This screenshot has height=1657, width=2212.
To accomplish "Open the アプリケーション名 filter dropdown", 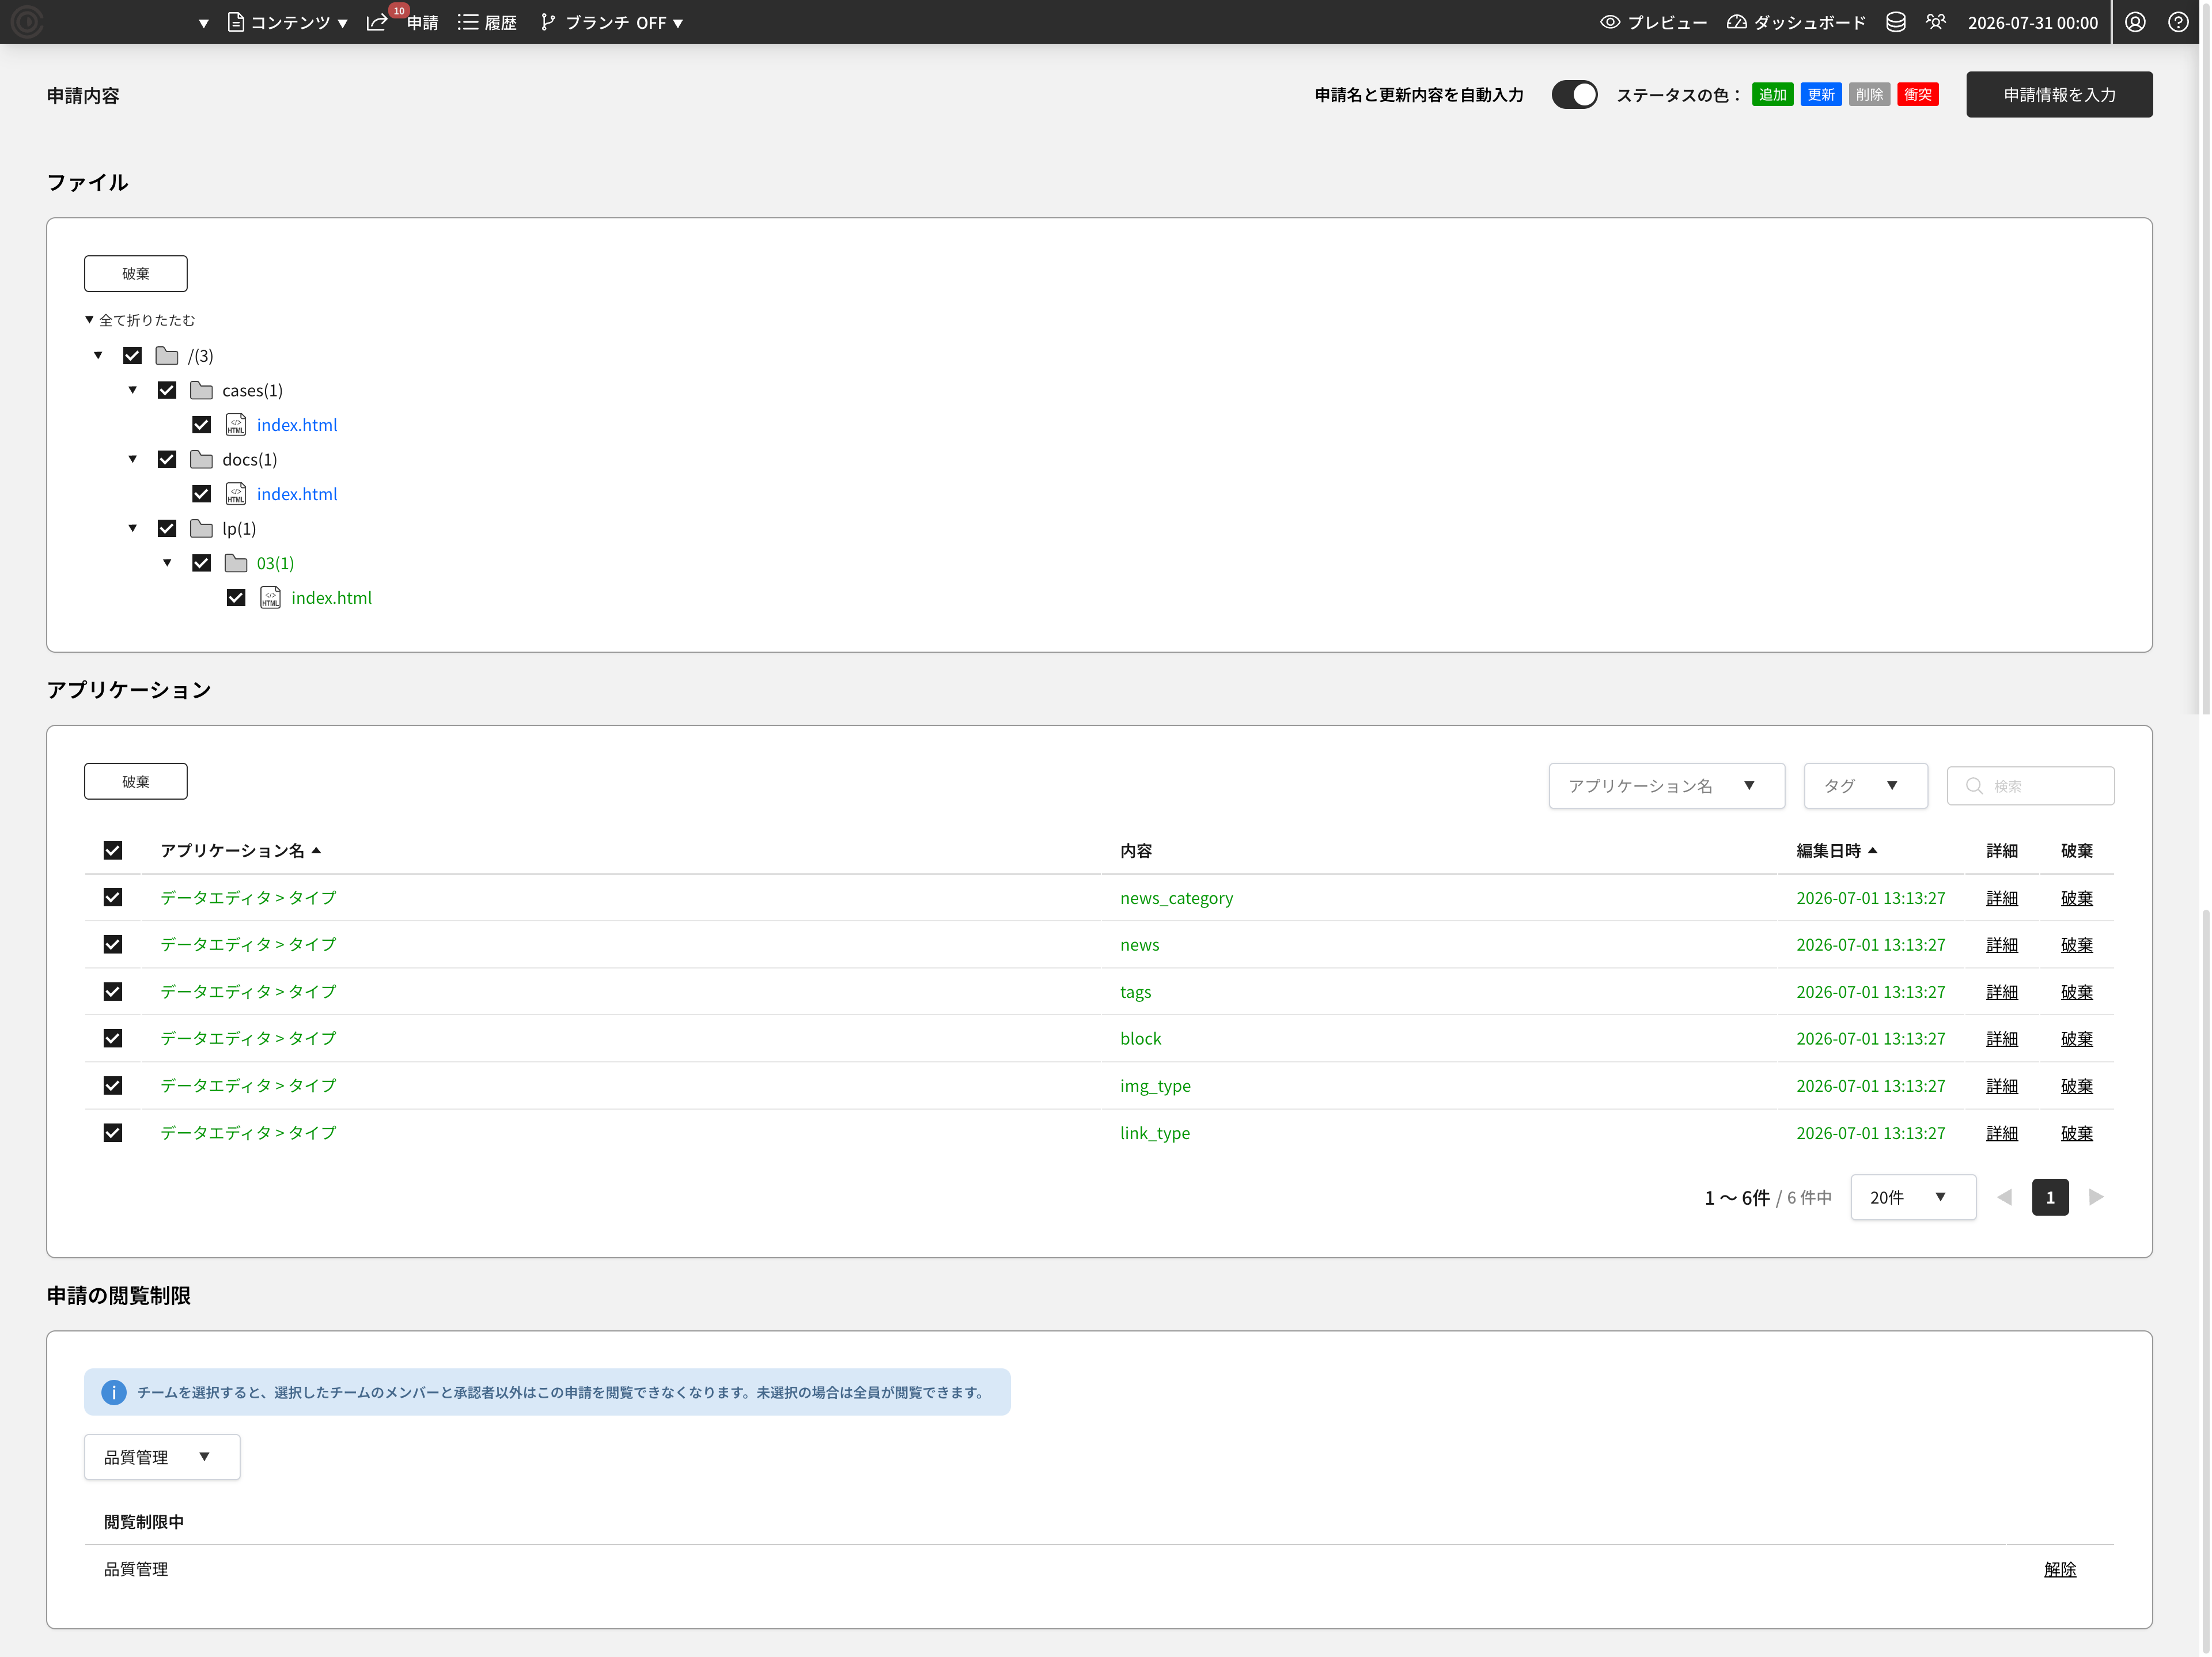I will pos(1666,786).
